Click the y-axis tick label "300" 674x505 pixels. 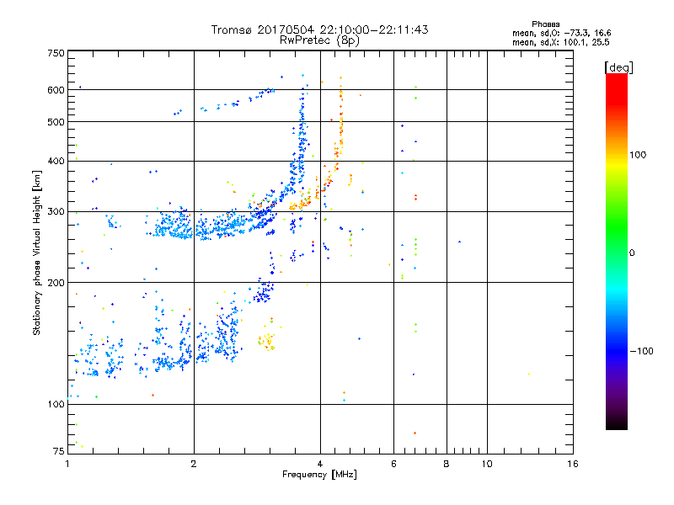56,211
